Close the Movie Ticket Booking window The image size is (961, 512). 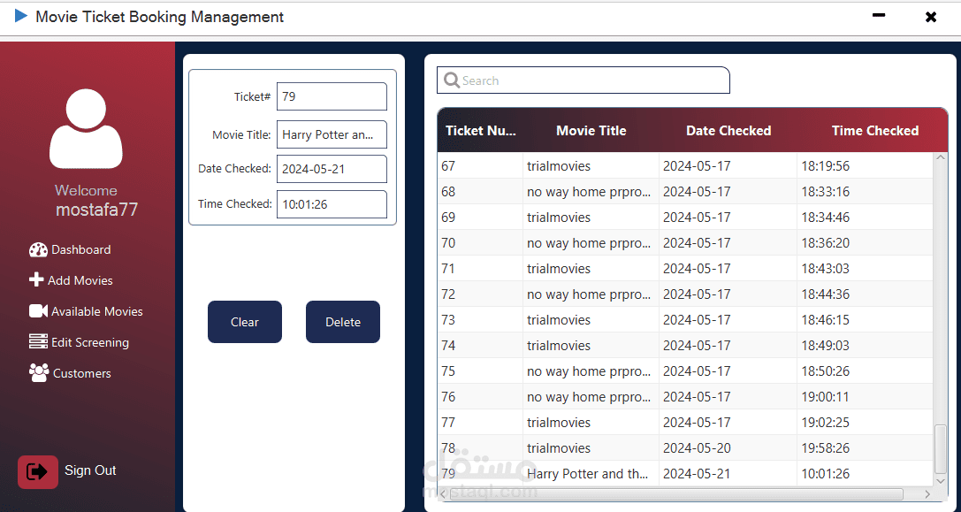point(930,17)
